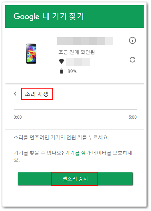Click the blurred device name field
The width and height of the screenshot is (151, 211).
(85, 41)
